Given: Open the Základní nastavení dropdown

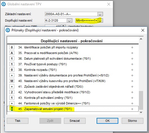Looking at the screenshot, I should pos(100,14).
